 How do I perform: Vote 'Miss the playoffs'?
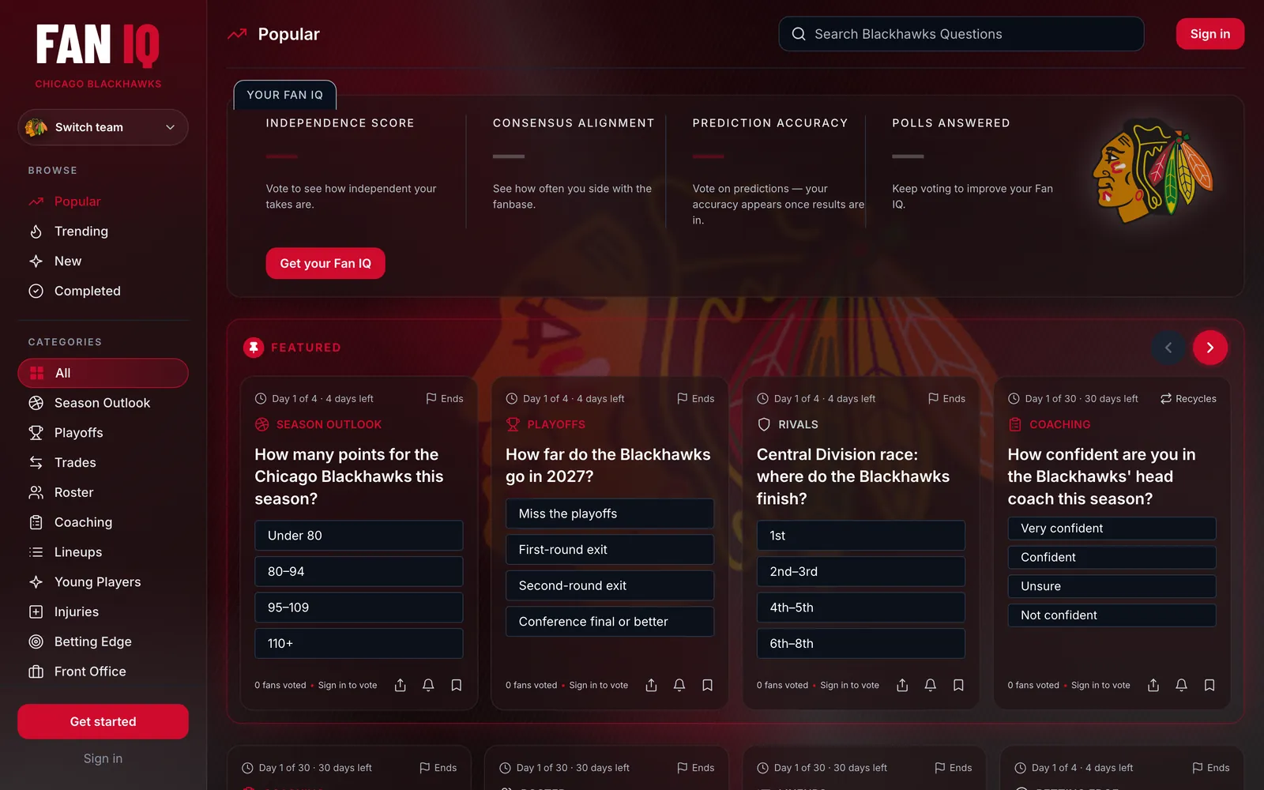[x=610, y=513]
